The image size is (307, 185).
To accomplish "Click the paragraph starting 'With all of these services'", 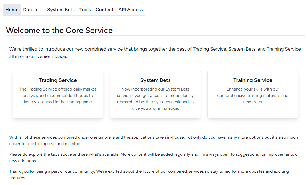I will [x=153, y=141].
